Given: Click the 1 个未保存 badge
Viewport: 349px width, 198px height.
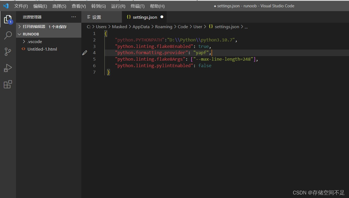Looking at the screenshot, I should [57, 27].
